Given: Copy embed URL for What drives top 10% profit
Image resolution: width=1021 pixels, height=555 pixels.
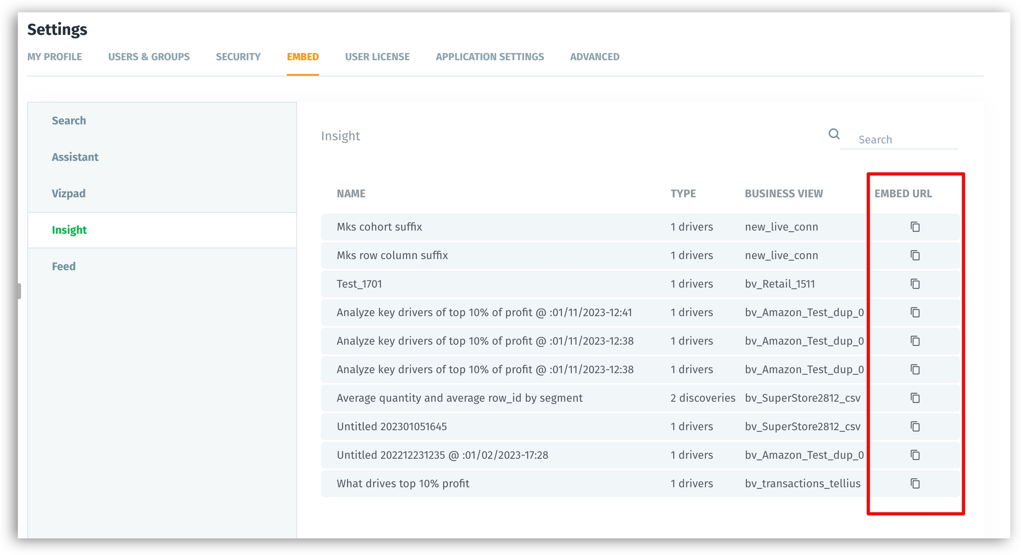Looking at the screenshot, I should click(915, 483).
